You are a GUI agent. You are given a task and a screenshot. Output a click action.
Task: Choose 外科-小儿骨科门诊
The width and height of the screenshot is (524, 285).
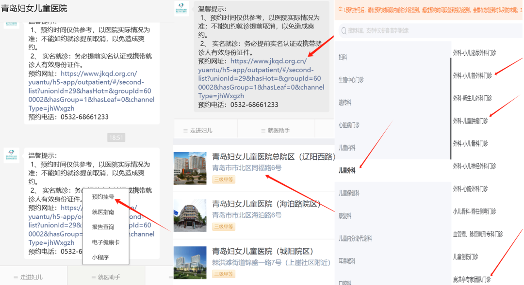coord(471,144)
